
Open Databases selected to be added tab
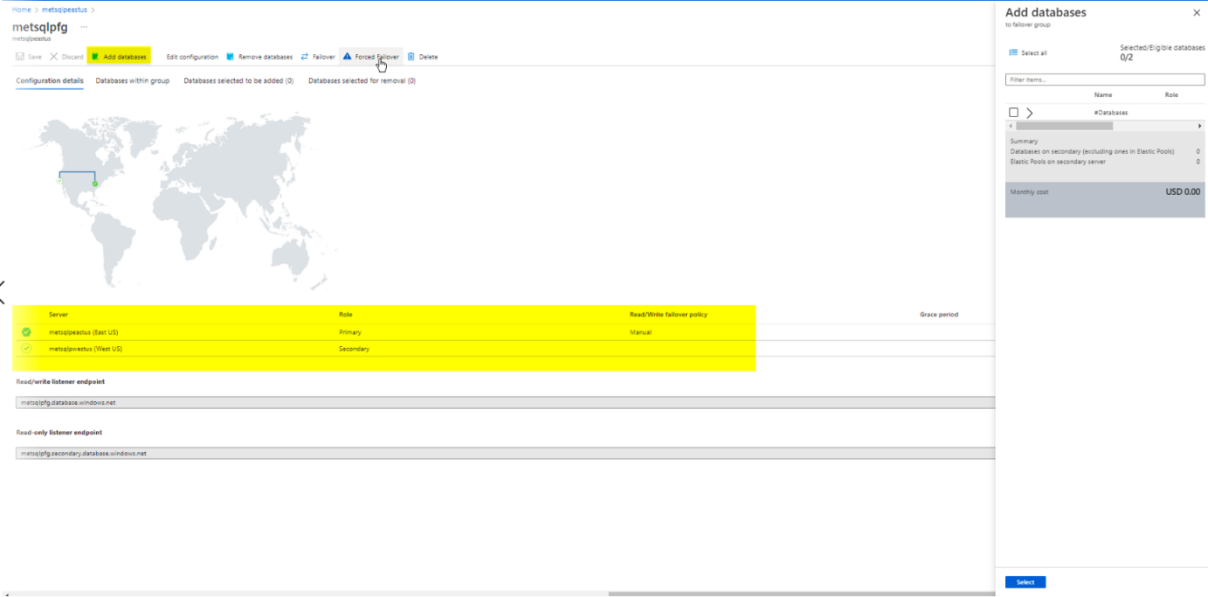tap(238, 80)
